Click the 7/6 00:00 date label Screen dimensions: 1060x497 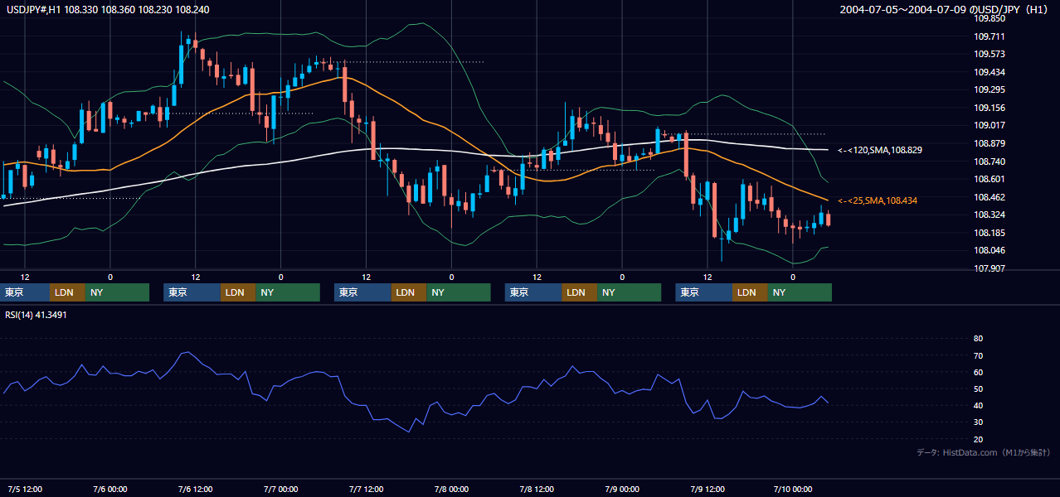tap(110, 489)
